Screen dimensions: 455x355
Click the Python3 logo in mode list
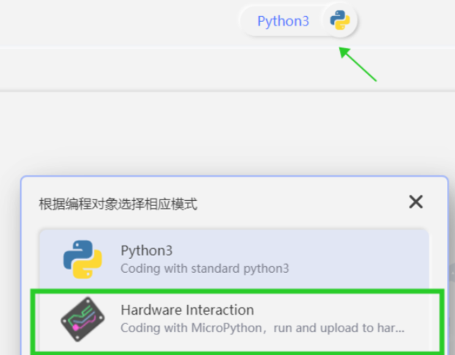83,260
